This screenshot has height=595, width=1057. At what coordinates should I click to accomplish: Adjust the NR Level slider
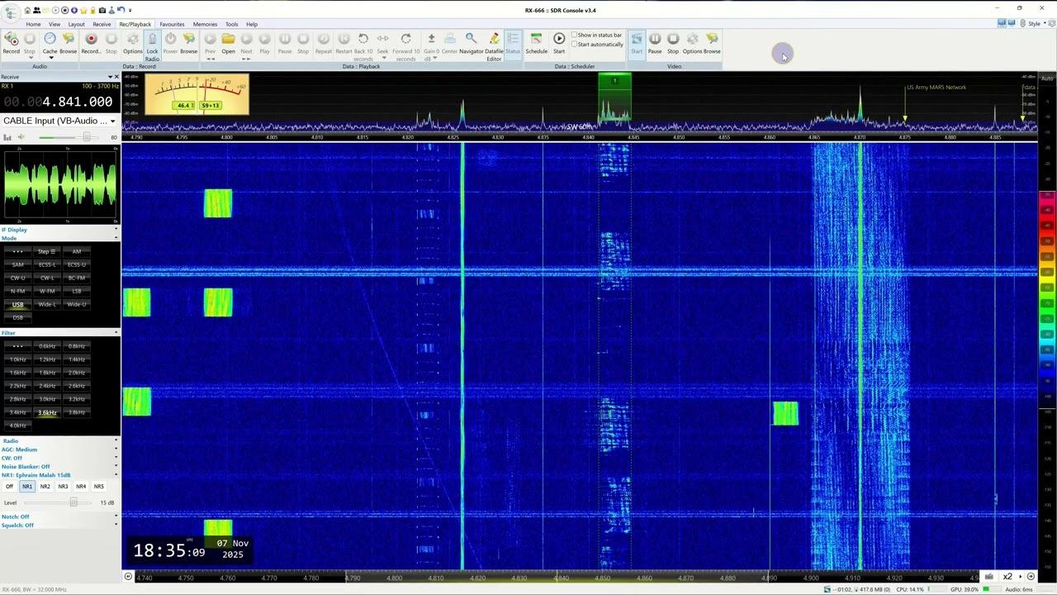tap(58, 502)
